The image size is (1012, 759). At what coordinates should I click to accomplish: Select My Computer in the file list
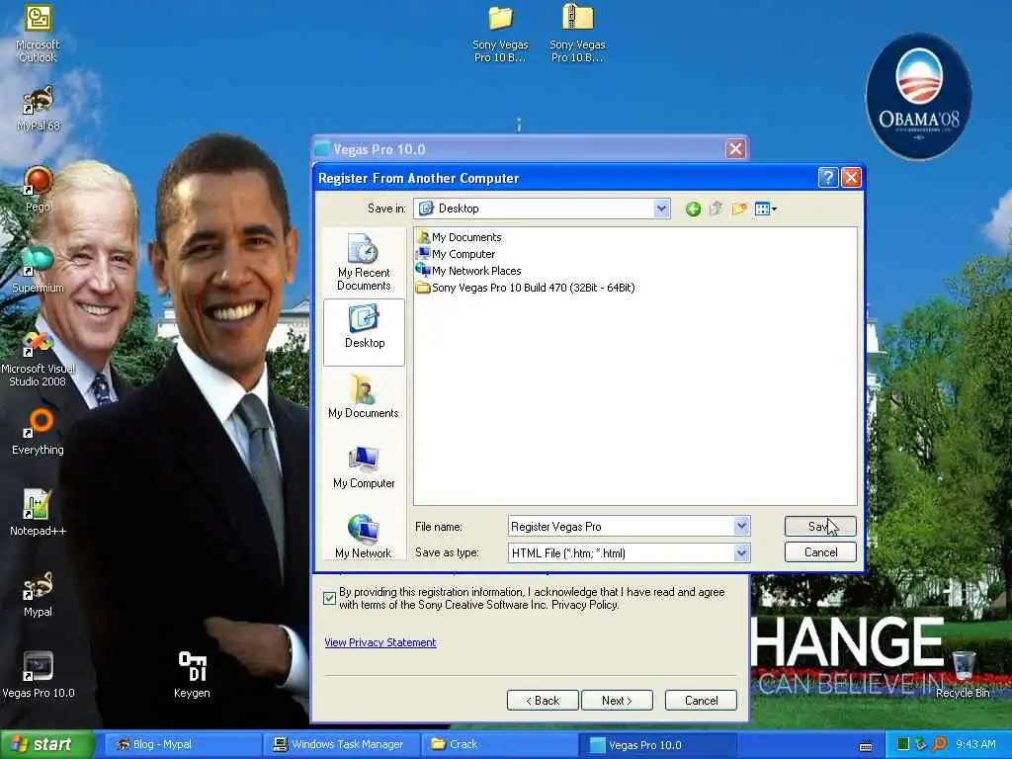(x=456, y=254)
